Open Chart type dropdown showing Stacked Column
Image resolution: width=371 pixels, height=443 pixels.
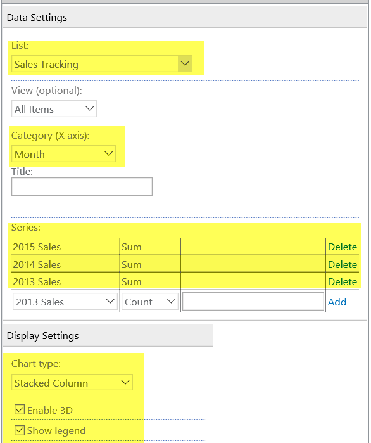[72, 383]
